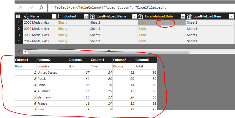
Task: Click total value 93 for United States
Action: [x=146, y=72]
